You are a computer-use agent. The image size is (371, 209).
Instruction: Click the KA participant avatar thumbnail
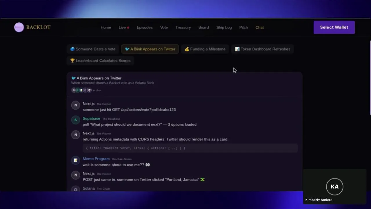click(335, 187)
